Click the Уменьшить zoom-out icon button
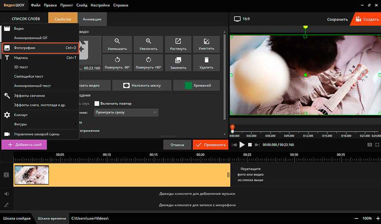Image resolution: width=381 pixels, height=224 pixels. (x=117, y=44)
